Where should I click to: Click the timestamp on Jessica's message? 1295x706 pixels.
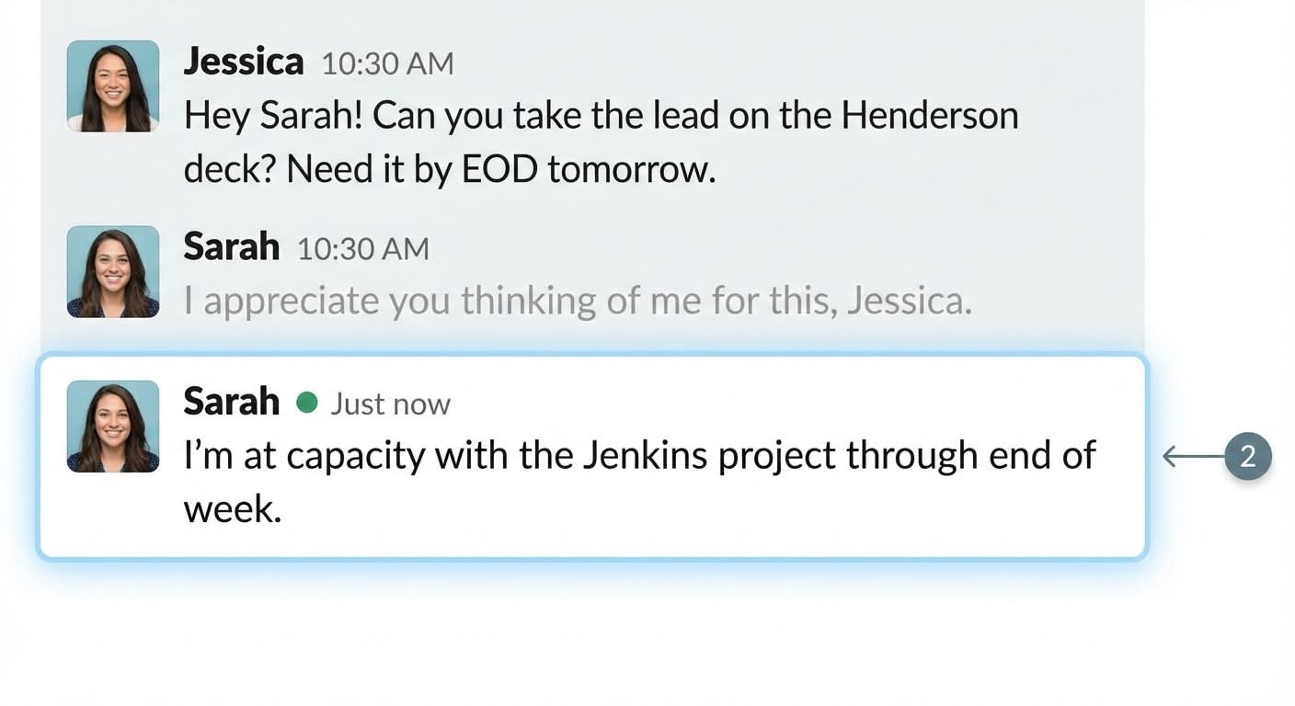click(387, 63)
